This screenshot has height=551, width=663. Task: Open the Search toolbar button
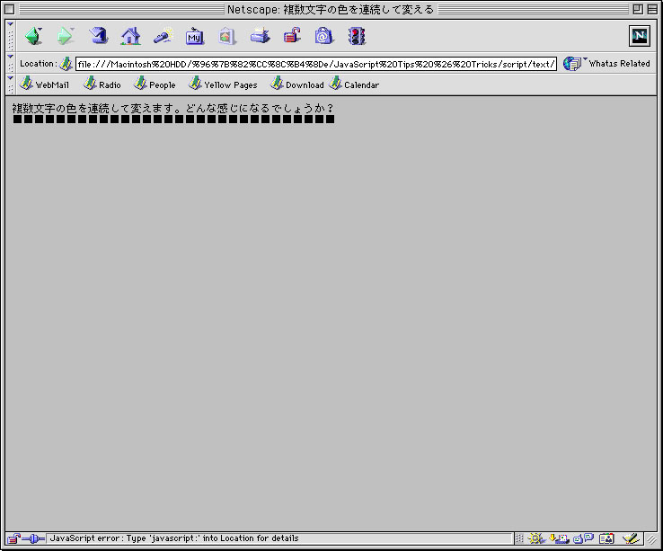tap(164, 36)
